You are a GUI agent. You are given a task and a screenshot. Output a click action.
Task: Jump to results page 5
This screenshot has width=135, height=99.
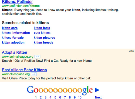55,97
